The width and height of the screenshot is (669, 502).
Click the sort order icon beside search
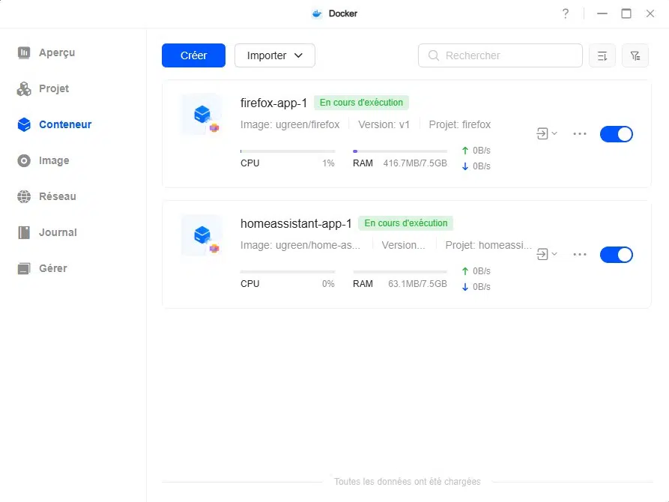602,55
